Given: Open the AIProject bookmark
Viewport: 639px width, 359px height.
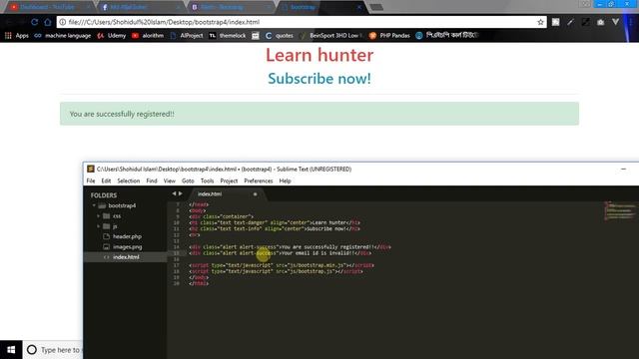Looking at the screenshot, I should tap(187, 36).
